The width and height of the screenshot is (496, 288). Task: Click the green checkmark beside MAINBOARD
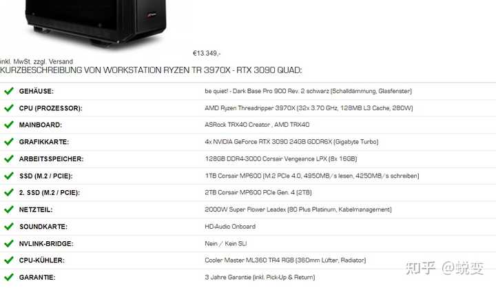9,125
